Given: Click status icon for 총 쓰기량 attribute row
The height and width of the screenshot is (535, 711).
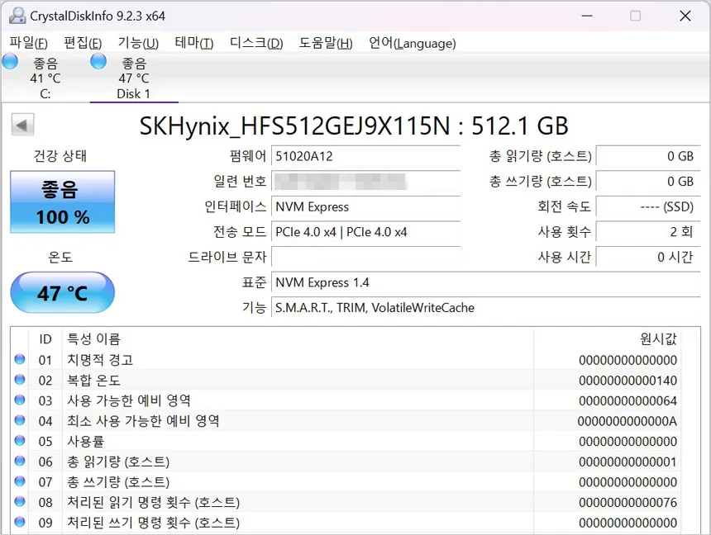Looking at the screenshot, I should pos(20,482).
